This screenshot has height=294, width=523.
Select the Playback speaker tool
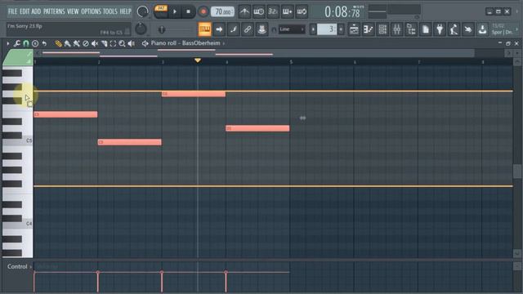point(132,43)
